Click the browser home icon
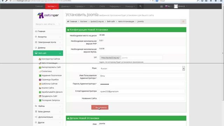Image resolution: width=224 pixels, height=126 pixels. [x=216, y=1]
